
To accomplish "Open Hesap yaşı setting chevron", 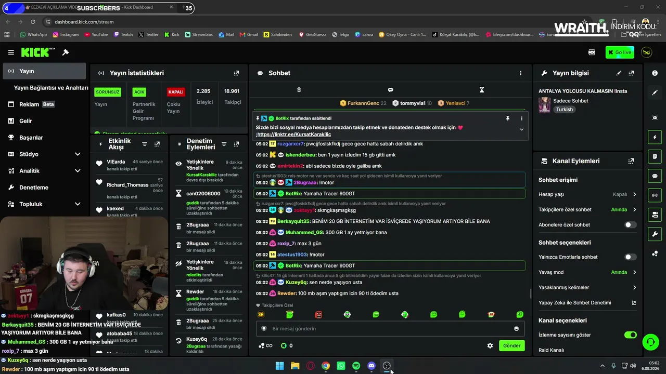I will click(x=634, y=194).
